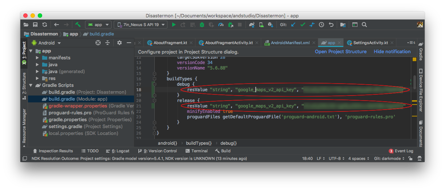
Task: Select build.gradle (Project: Disastermon) file
Action: click(84, 92)
